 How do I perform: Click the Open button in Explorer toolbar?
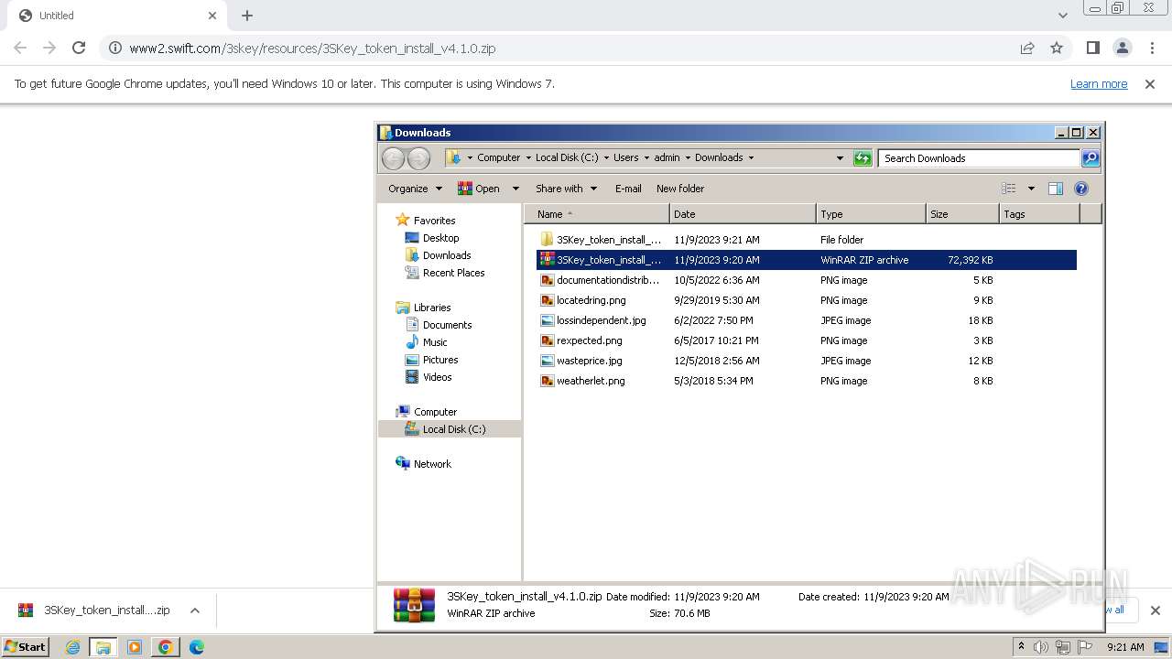click(478, 189)
